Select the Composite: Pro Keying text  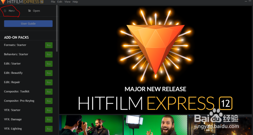[x=19, y=101]
